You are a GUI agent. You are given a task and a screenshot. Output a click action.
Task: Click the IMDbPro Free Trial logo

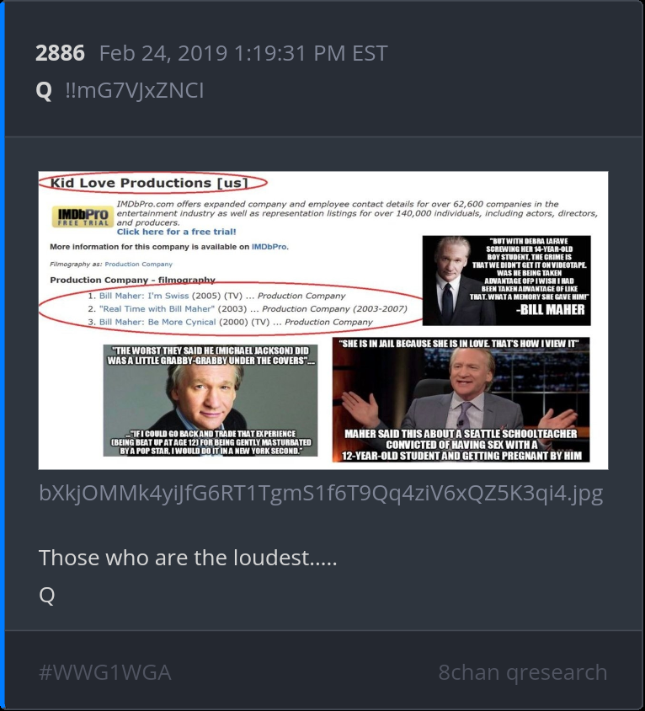pos(83,217)
